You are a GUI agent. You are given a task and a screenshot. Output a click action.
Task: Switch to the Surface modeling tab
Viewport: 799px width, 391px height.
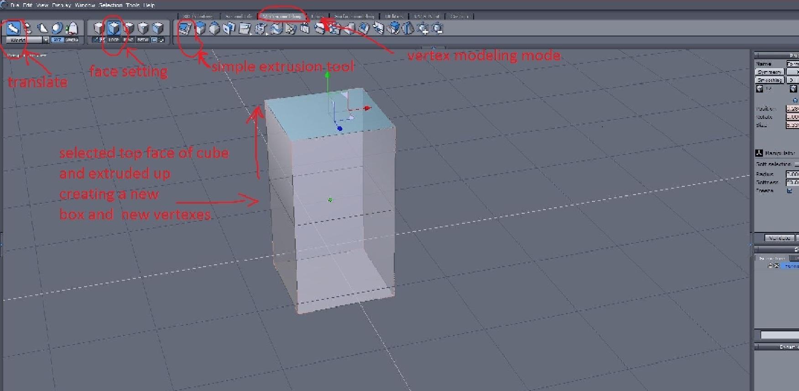tap(354, 16)
